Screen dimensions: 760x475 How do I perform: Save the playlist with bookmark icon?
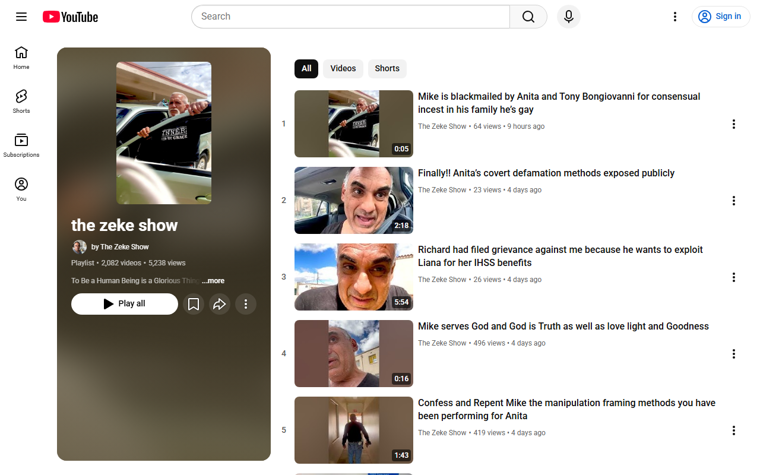(x=194, y=304)
